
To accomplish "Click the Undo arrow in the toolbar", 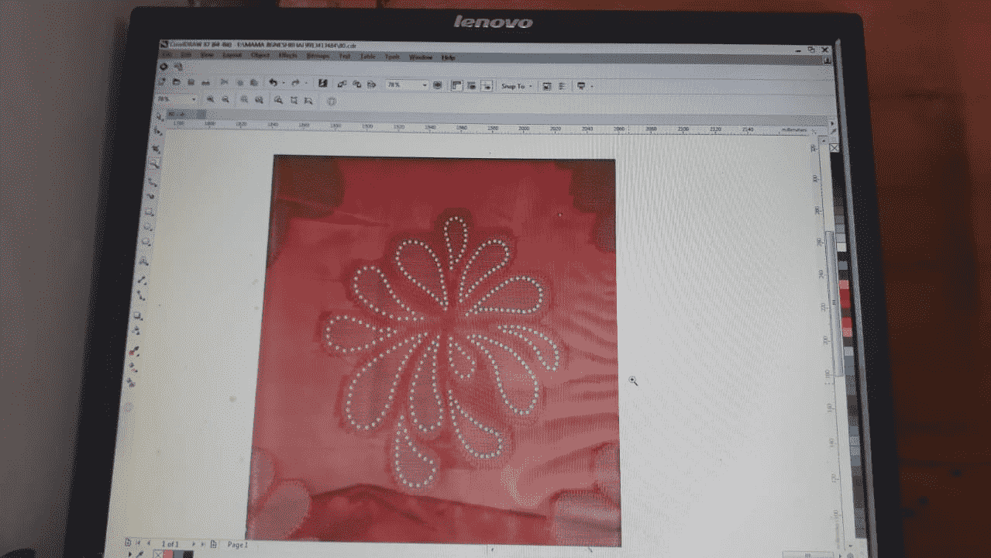I will [x=273, y=83].
